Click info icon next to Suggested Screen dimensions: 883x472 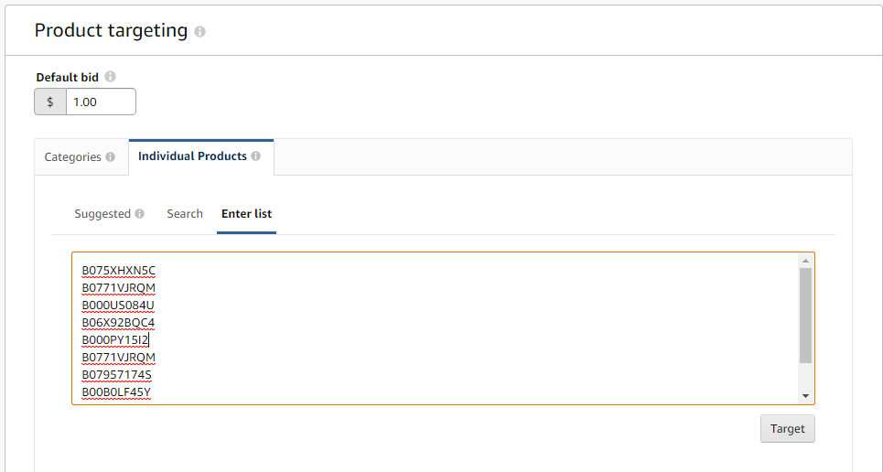(x=140, y=214)
